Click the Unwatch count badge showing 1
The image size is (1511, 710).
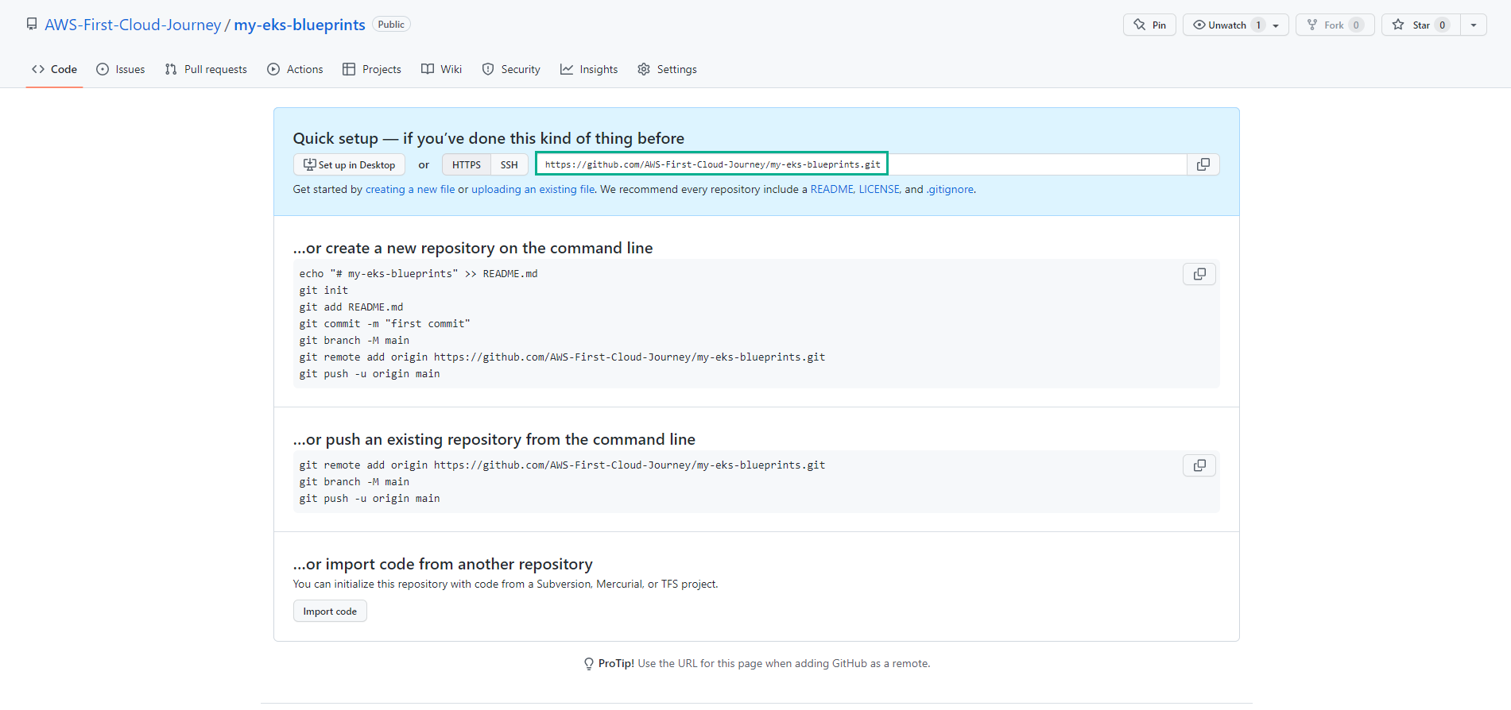(1258, 25)
